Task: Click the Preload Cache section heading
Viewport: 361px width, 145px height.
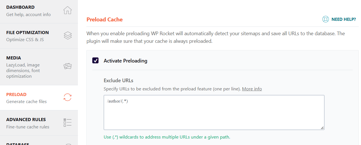Action: pos(104,19)
